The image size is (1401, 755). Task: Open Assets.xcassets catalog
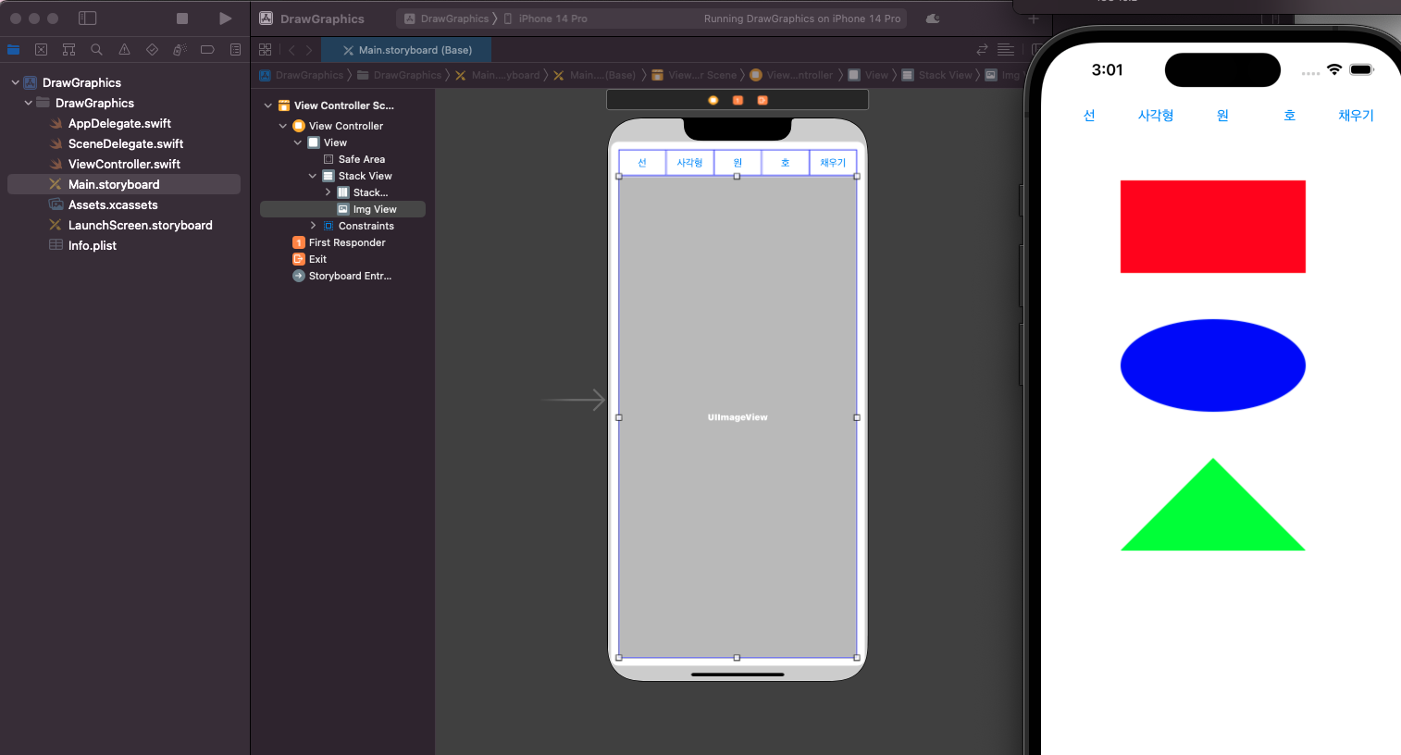click(113, 204)
